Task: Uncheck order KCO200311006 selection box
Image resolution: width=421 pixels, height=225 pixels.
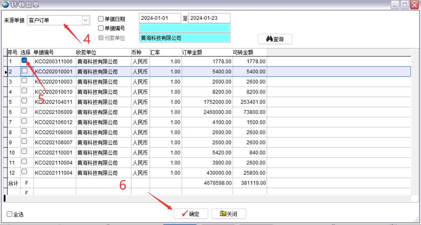Action: coord(24,60)
